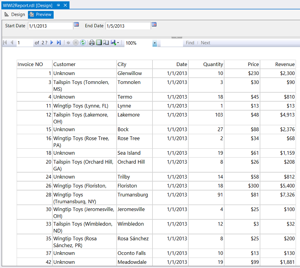
Task: Go to the next report page
Action: tap(52, 43)
